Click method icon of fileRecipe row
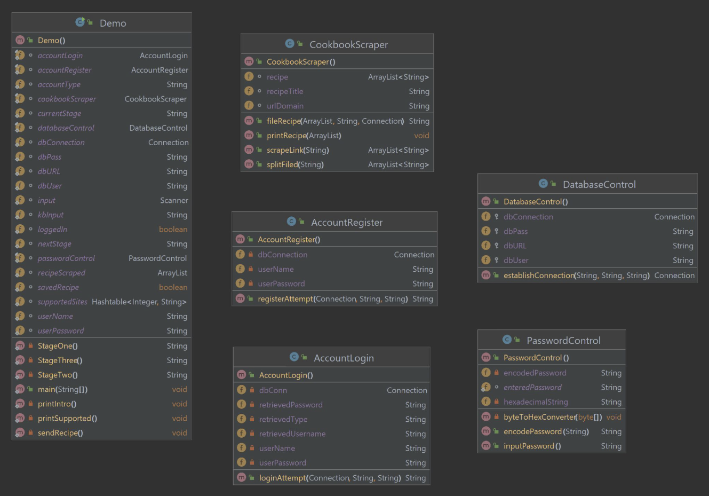Screen dimensions: 709x496 tap(249, 121)
